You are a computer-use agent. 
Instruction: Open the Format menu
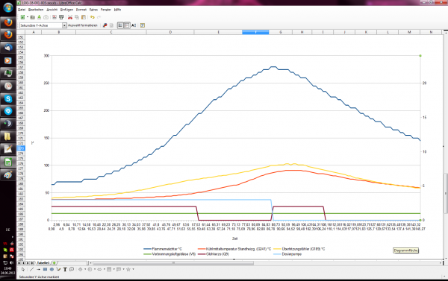click(x=81, y=10)
